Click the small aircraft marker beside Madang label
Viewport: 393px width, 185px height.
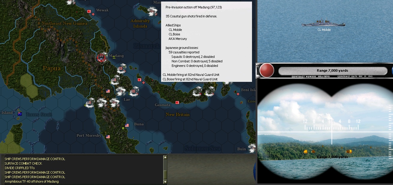pos(114,57)
